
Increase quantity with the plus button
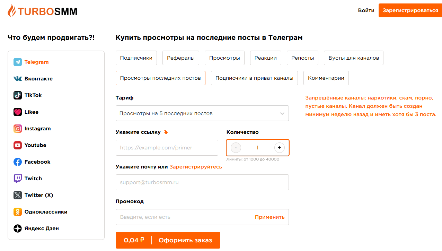pyautogui.click(x=280, y=148)
